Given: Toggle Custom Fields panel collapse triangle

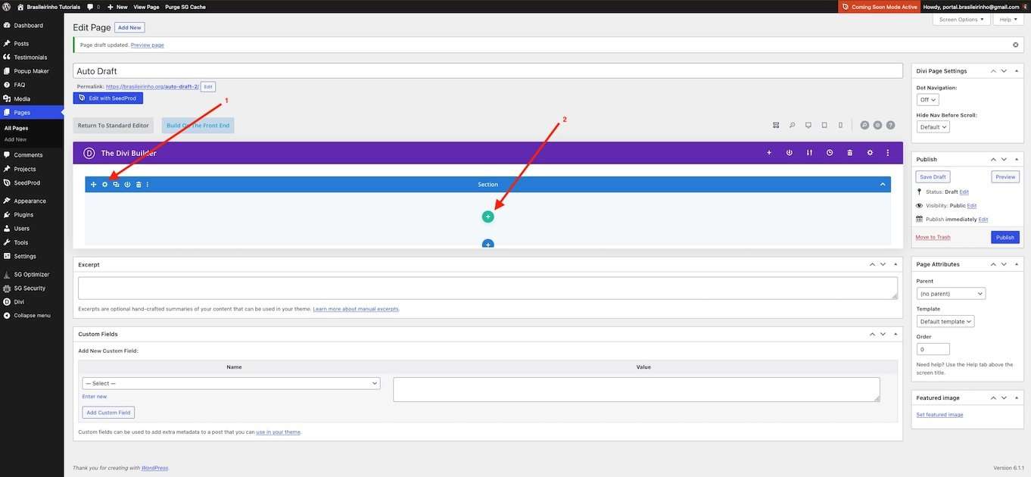Looking at the screenshot, I should coord(896,334).
